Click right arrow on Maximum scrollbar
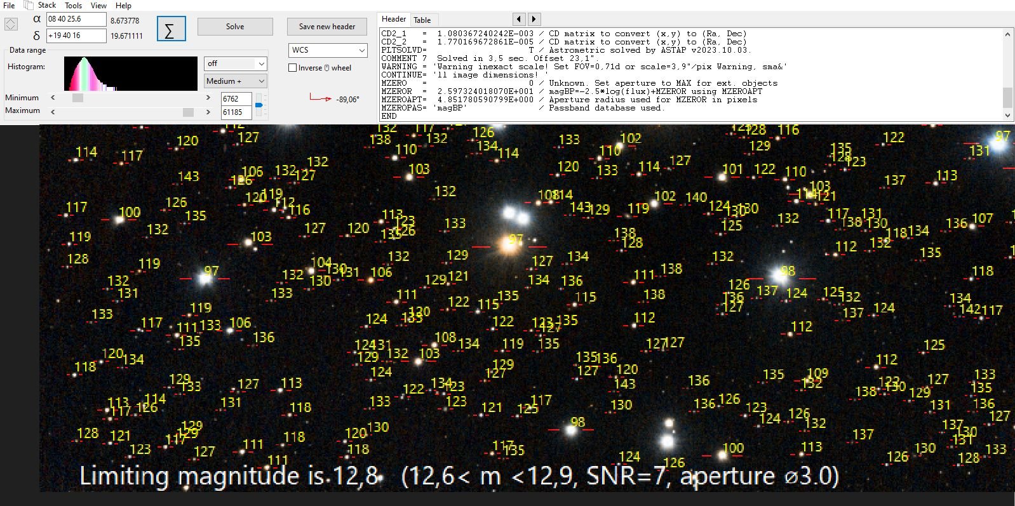This screenshot has width=1015, height=506. (x=208, y=112)
